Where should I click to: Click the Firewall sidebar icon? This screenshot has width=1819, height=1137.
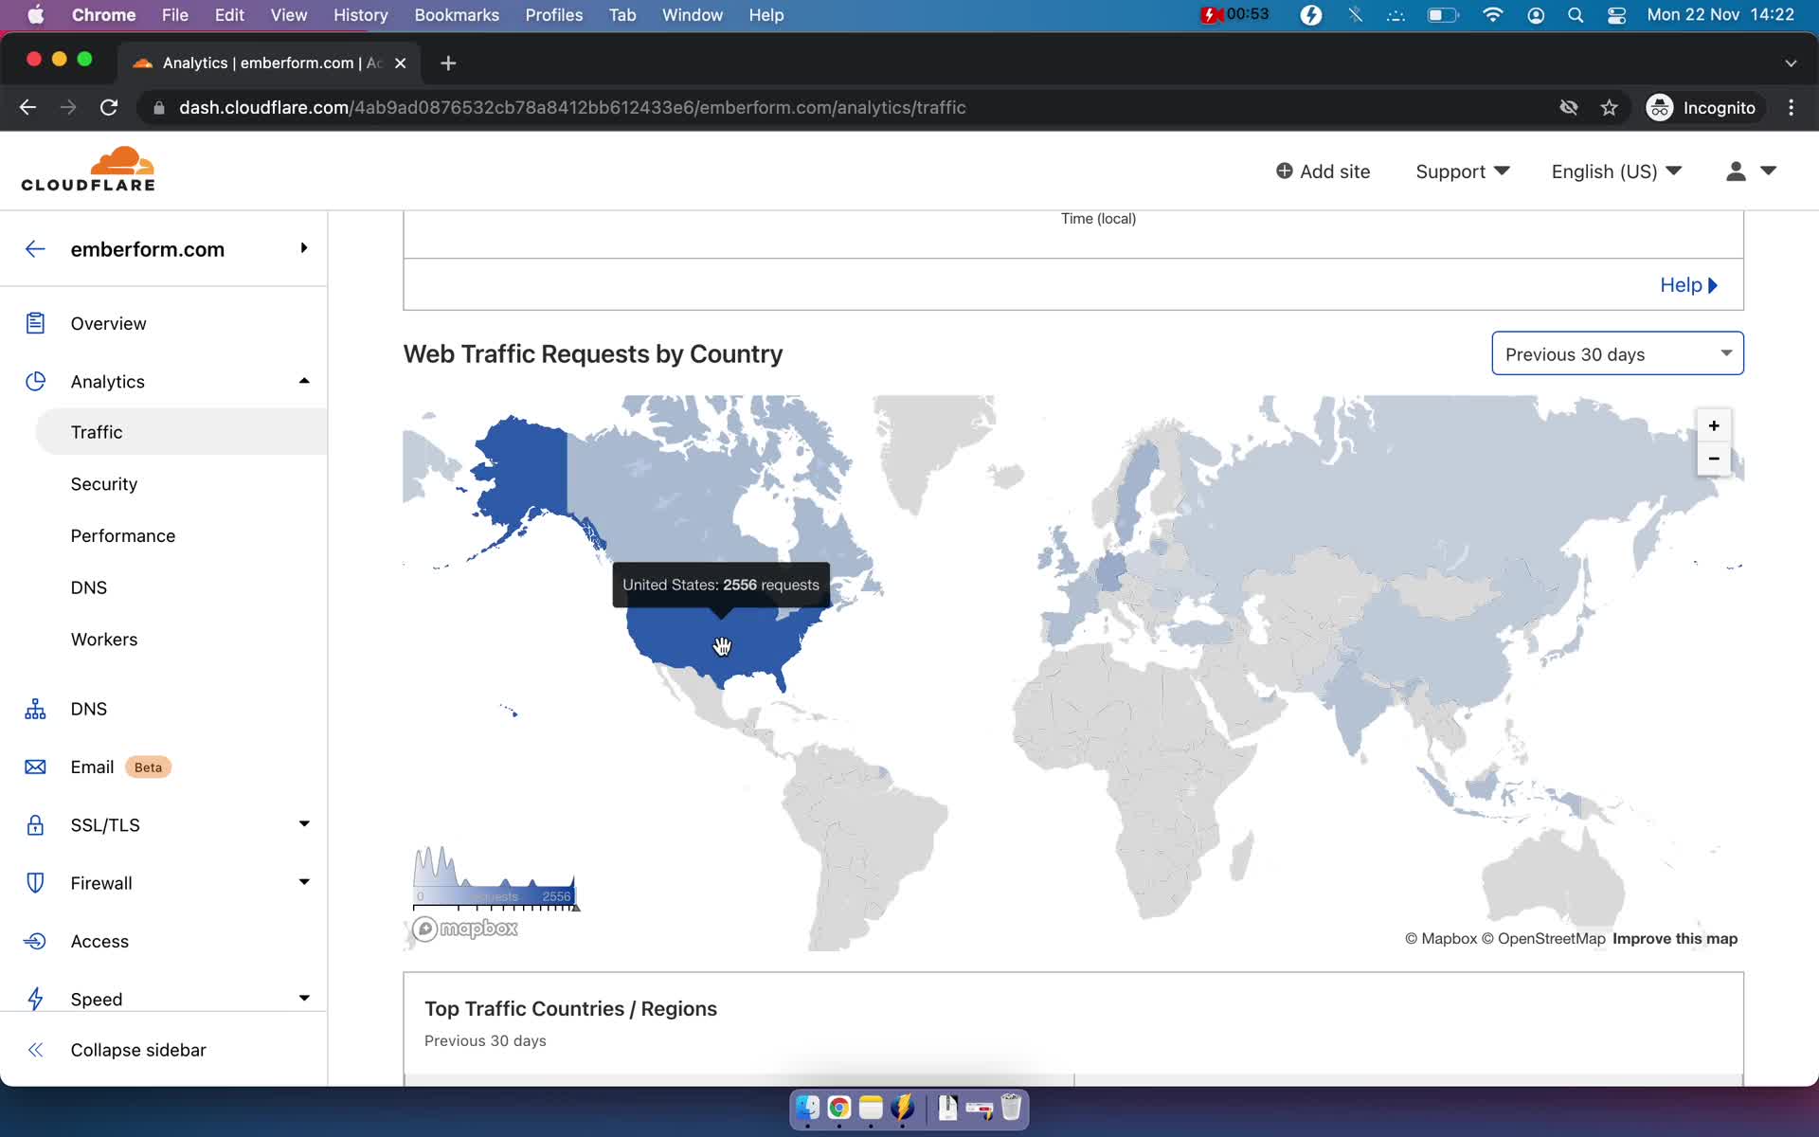[x=33, y=883]
